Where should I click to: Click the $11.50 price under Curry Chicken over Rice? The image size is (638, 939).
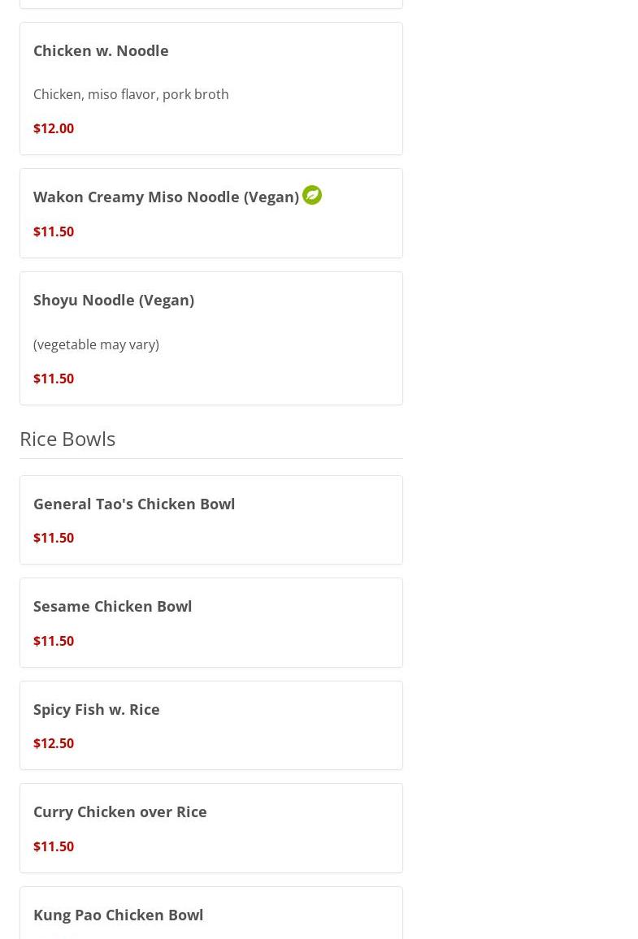[x=54, y=846]
